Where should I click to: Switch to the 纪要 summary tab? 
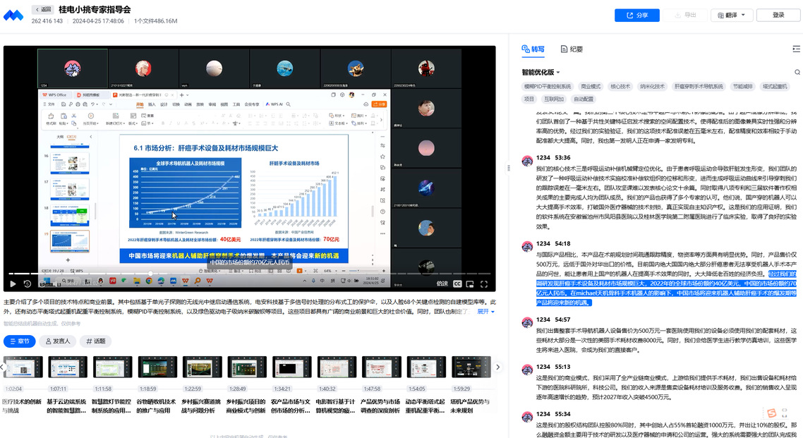click(x=572, y=49)
